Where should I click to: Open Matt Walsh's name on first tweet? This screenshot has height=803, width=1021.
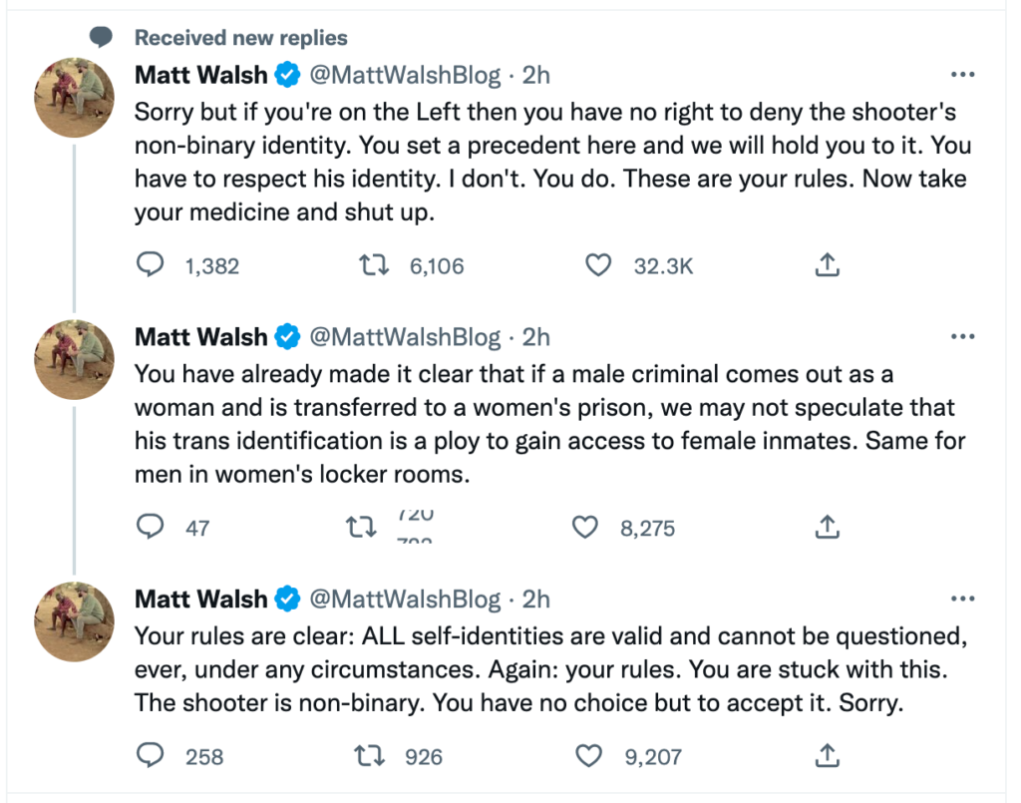point(200,75)
